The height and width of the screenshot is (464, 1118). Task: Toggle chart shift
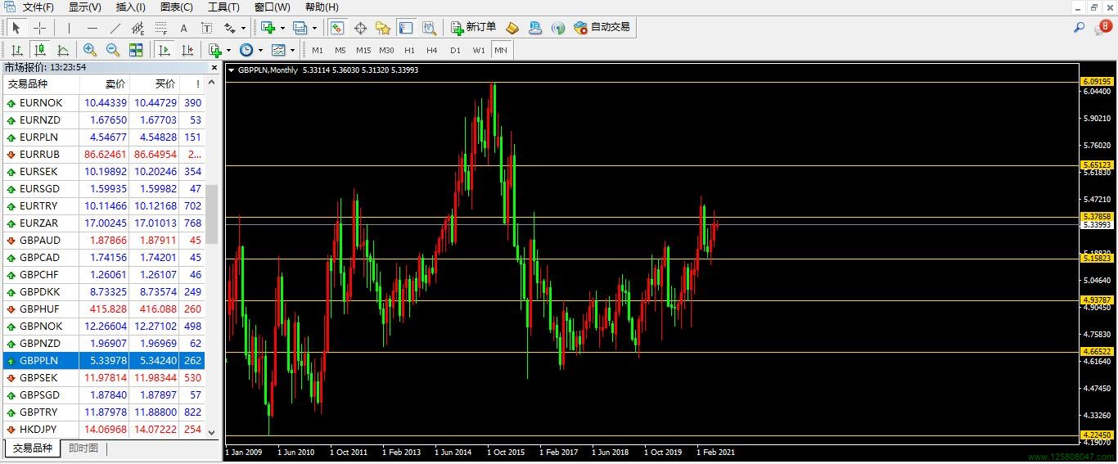point(187,50)
